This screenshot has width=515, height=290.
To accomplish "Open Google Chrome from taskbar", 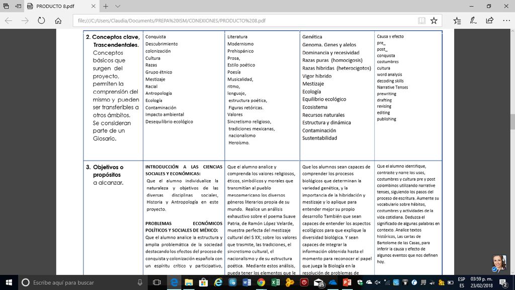I will click(x=261, y=282).
